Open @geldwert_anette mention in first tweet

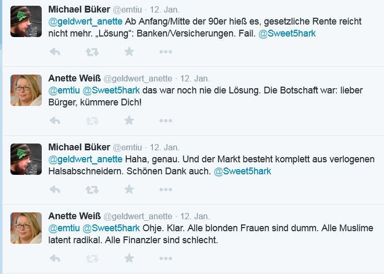(85, 22)
